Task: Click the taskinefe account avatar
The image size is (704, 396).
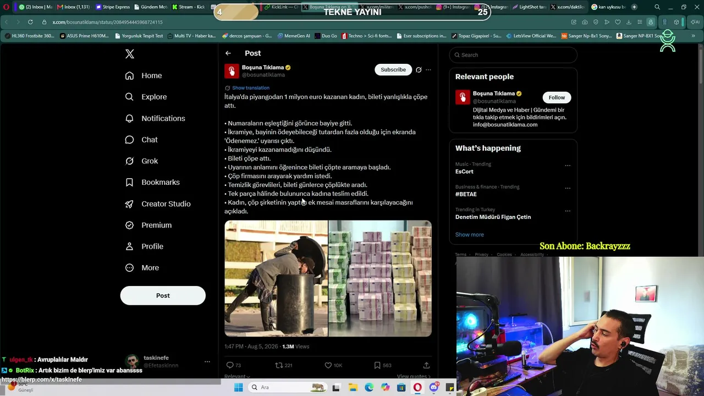Action: coord(131,362)
